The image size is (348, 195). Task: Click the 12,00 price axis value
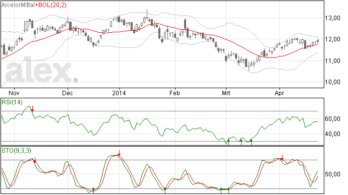[x=332, y=39]
